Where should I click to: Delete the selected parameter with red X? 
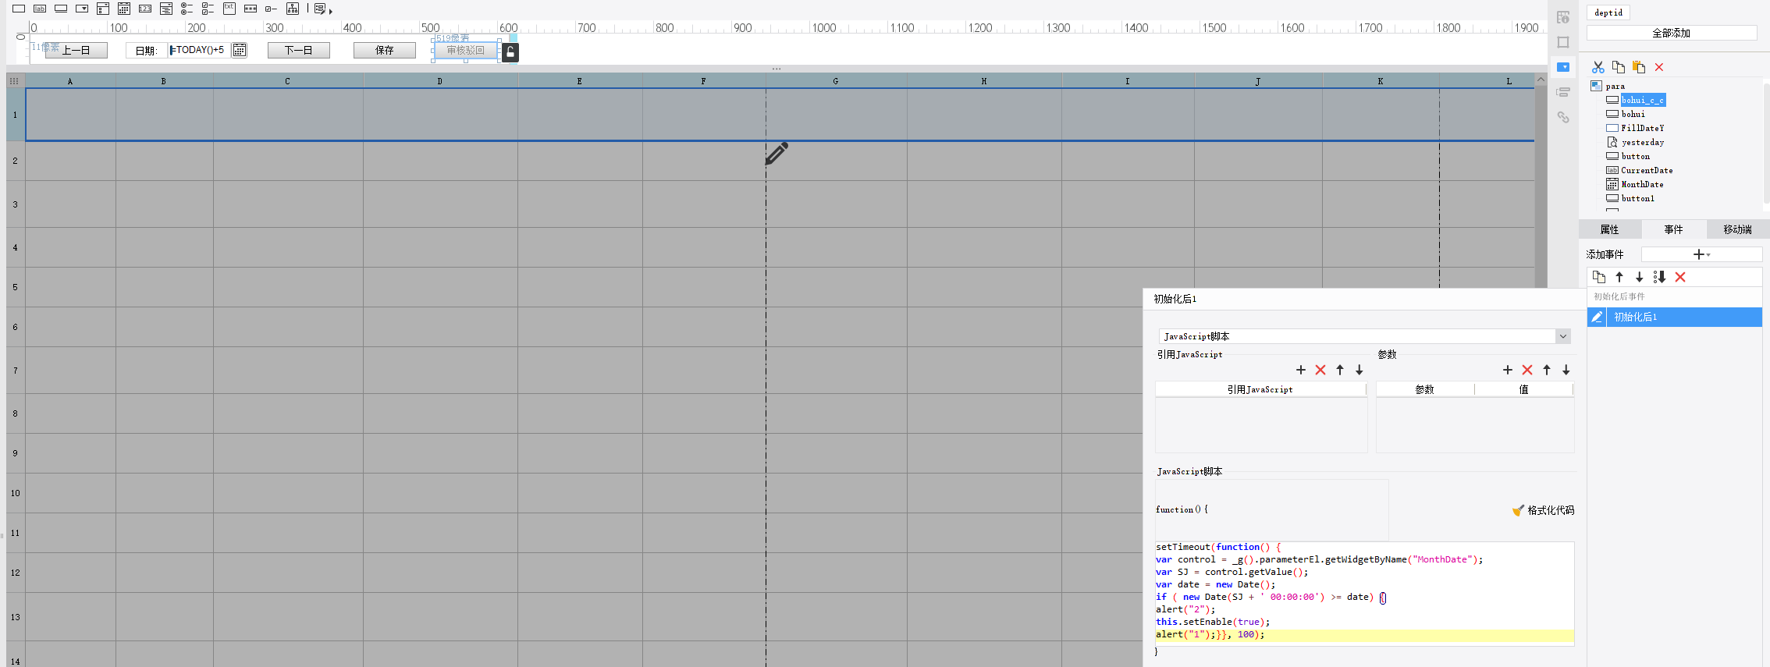coord(1527,370)
